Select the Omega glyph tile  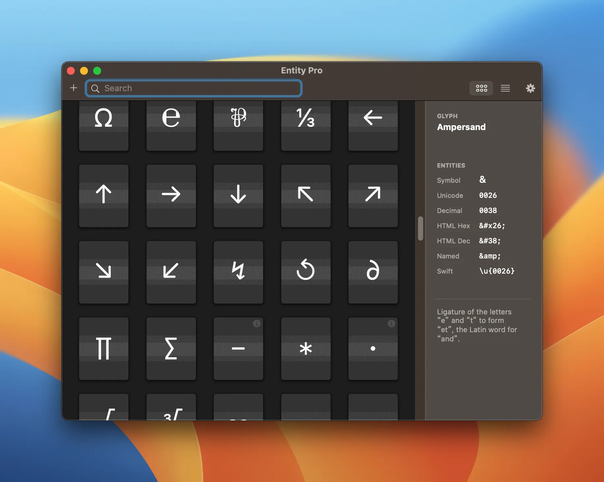[104, 126]
